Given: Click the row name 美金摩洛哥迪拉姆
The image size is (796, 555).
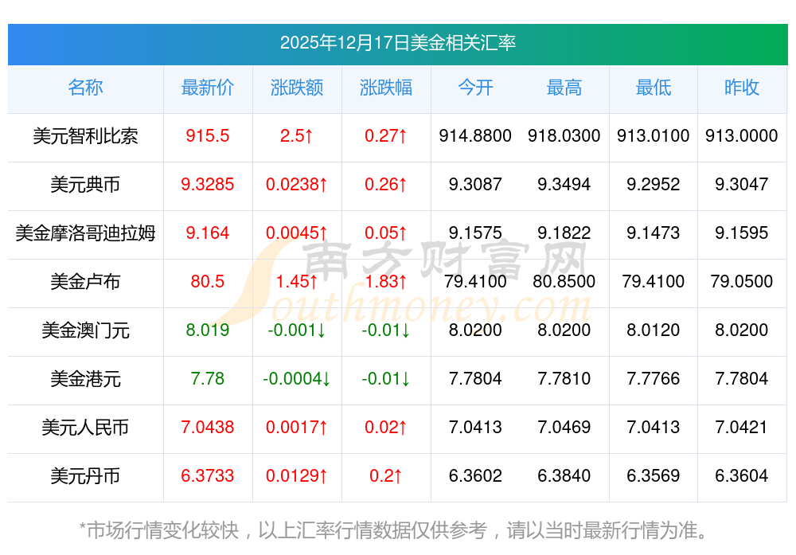Looking at the screenshot, I should [x=85, y=233].
